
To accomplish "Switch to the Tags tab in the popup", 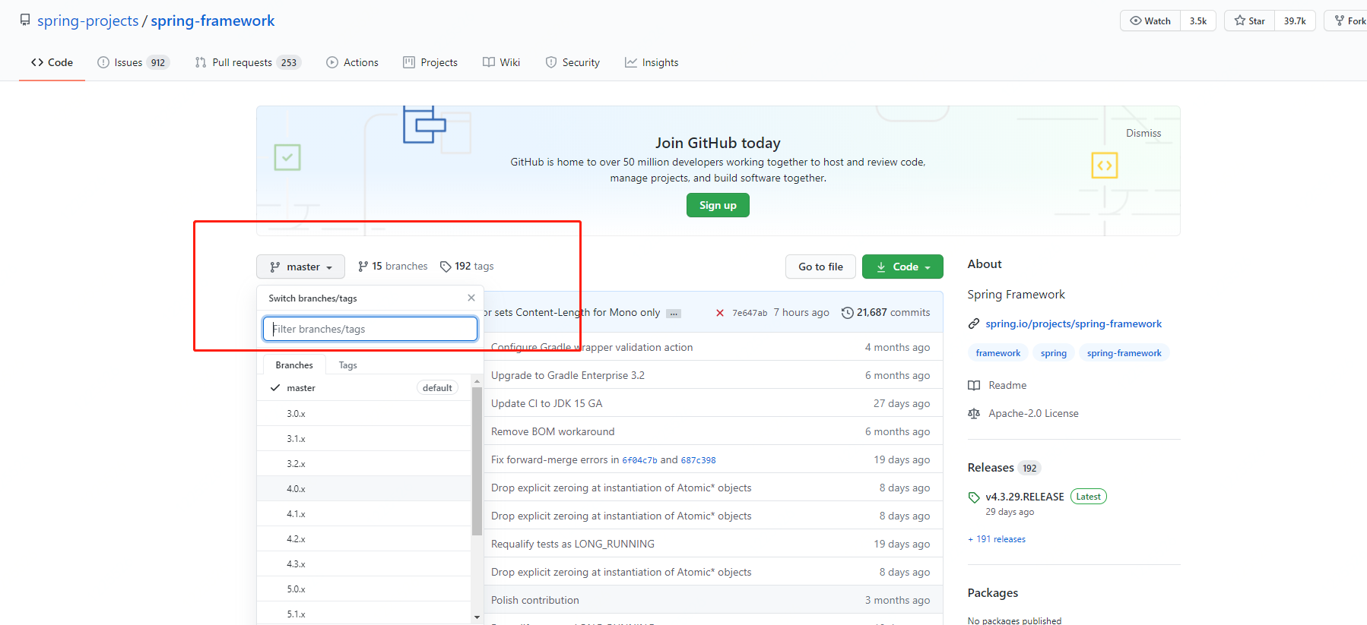I will click(348, 365).
